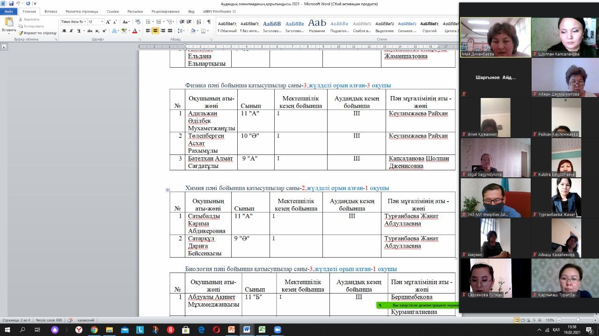Align text right in paragraph group
This screenshot has height=336, width=599.
(x=163, y=31)
